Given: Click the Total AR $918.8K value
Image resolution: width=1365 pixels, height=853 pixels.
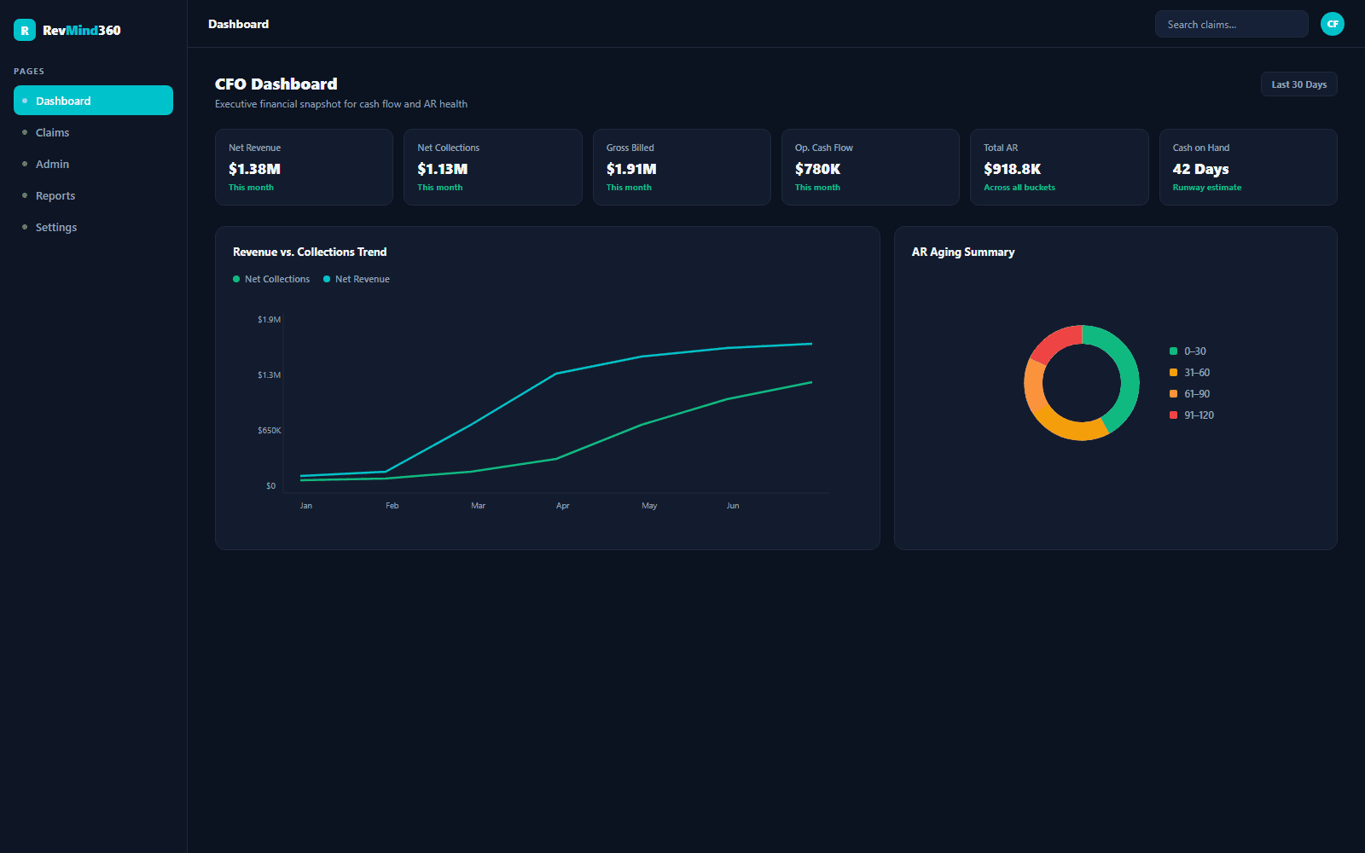Looking at the screenshot, I should point(1012,169).
